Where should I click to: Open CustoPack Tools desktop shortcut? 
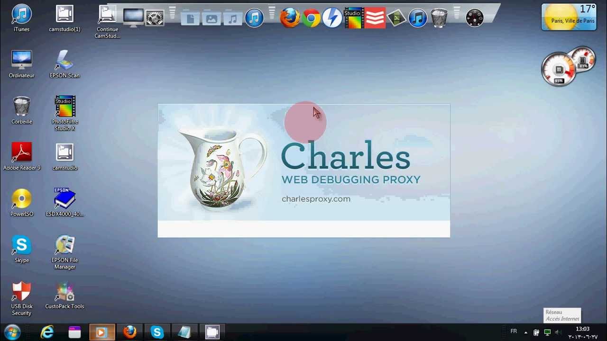[64, 295]
